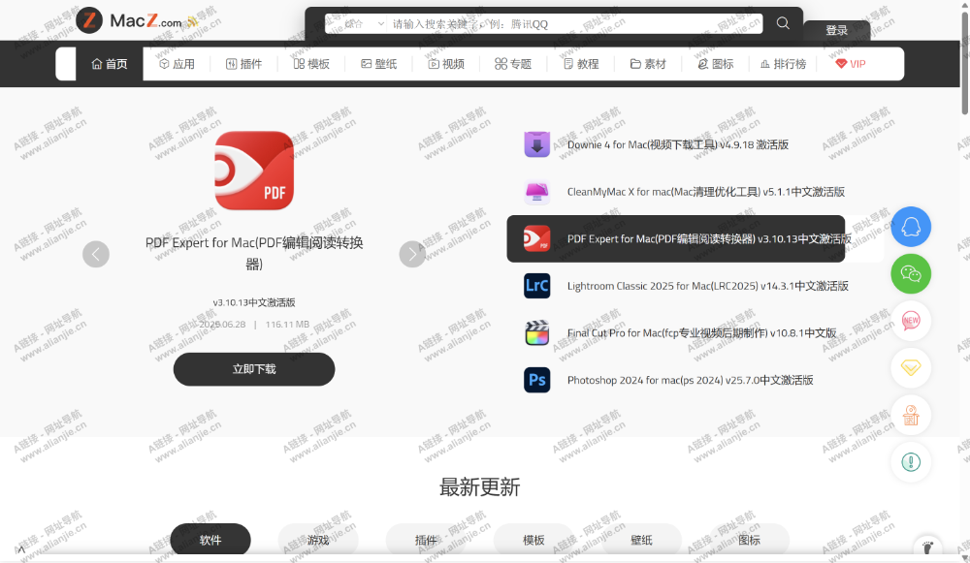Click the blue QQ contact button
Screen dimensions: 970x563
pyautogui.click(x=911, y=227)
